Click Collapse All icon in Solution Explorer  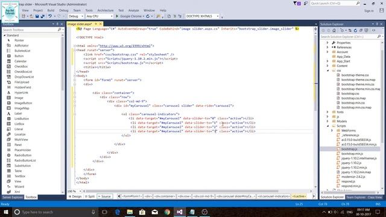click(361, 31)
